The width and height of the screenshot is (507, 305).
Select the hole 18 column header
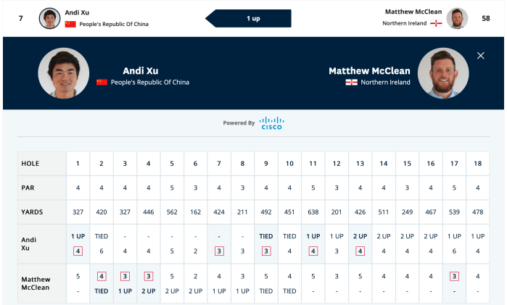[477, 164]
